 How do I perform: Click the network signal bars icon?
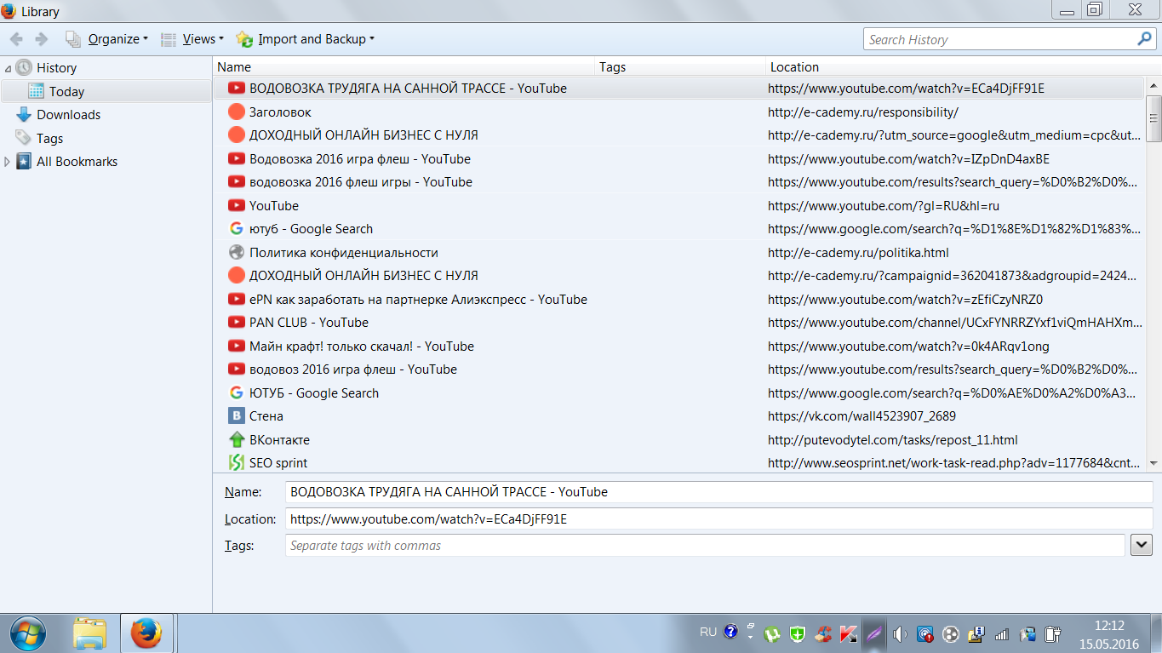1002,633
